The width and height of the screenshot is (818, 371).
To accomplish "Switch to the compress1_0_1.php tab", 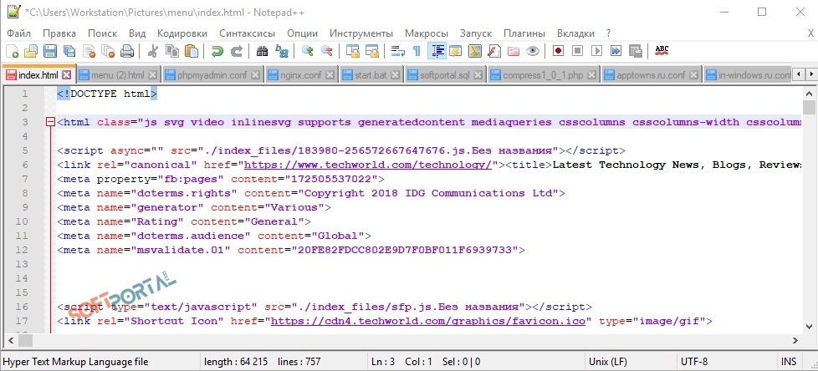I will click(x=543, y=75).
